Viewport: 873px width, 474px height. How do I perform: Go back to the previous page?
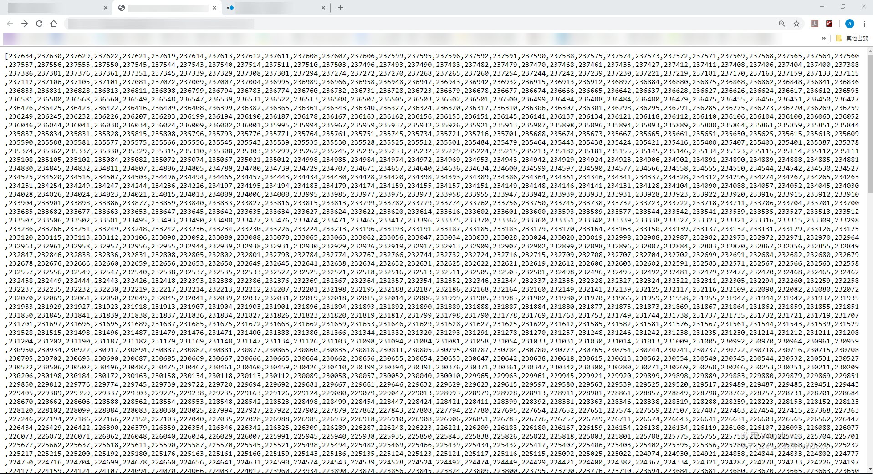coord(10,24)
